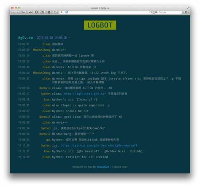Click the curly-braces toolbar extension button
This screenshot has height=187, width=200.
click(x=55, y=12)
